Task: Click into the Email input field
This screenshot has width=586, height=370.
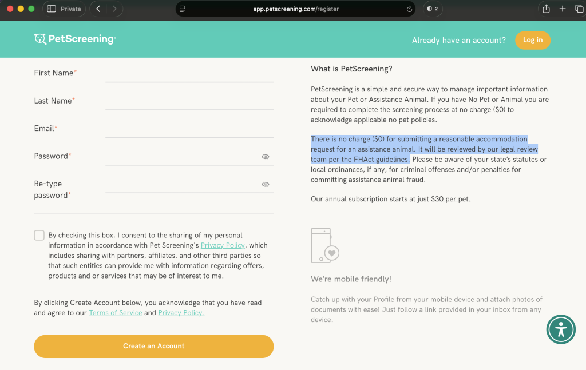Action: pyautogui.click(x=189, y=130)
